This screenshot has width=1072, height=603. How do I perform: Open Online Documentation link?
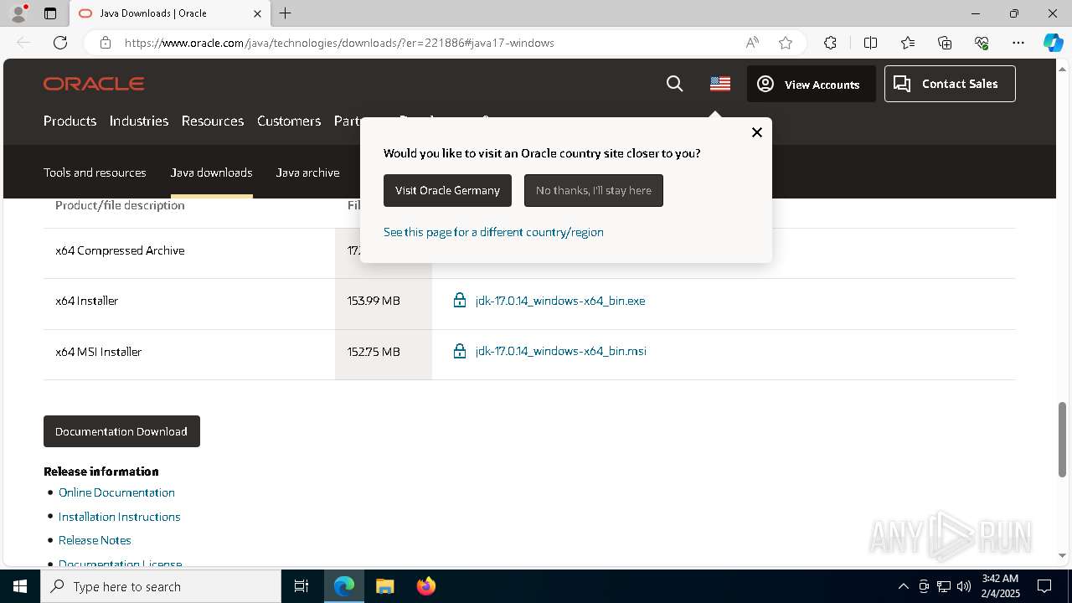116,492
